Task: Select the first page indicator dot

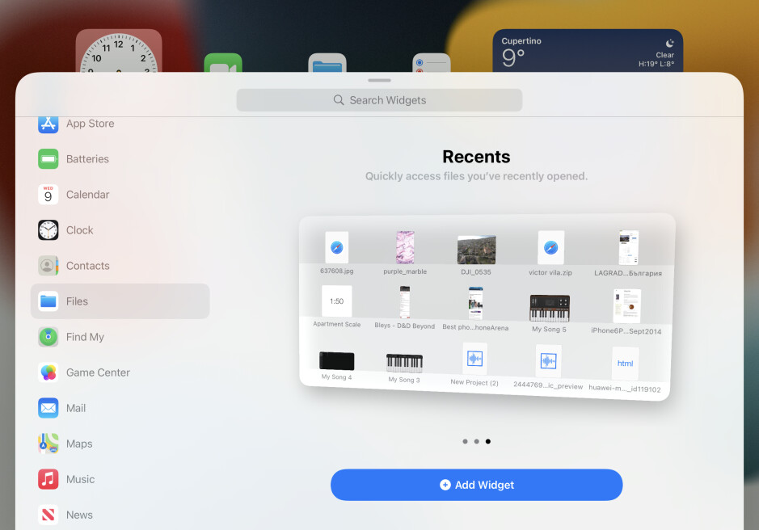Action: point(465,441)
